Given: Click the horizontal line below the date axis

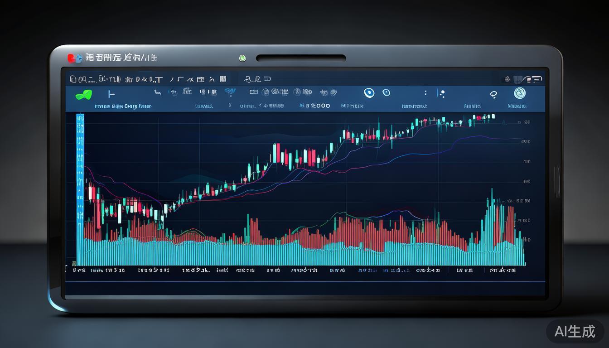Looking at the screenshot, I should (x=304, y=282).
